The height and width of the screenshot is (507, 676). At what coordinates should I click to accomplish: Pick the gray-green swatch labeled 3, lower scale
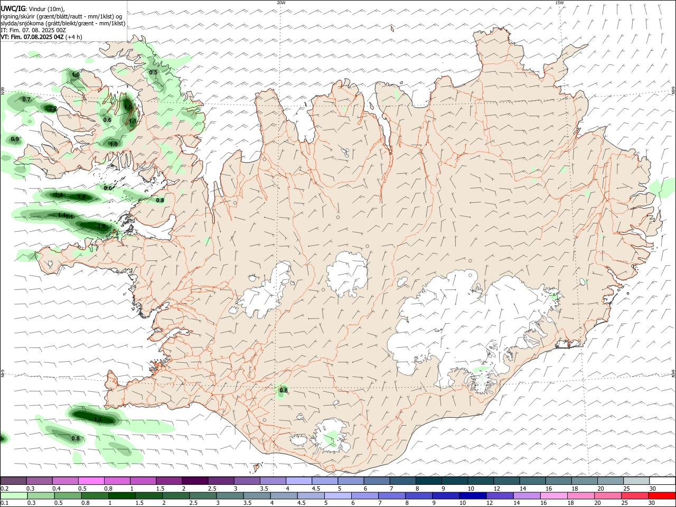[230, 495]
